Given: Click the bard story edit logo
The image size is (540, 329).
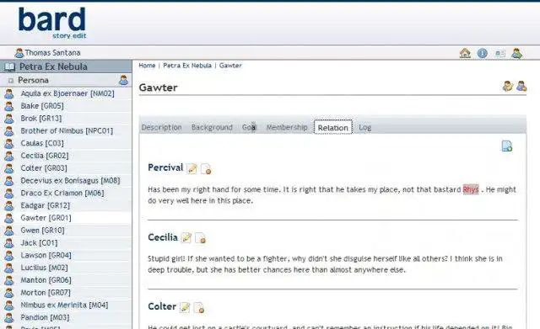Looking at the screenshot, I should click(x=52, y=23).
